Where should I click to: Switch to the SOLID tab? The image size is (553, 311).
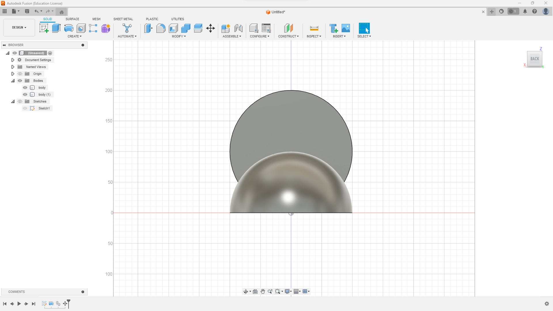(48, 19)
